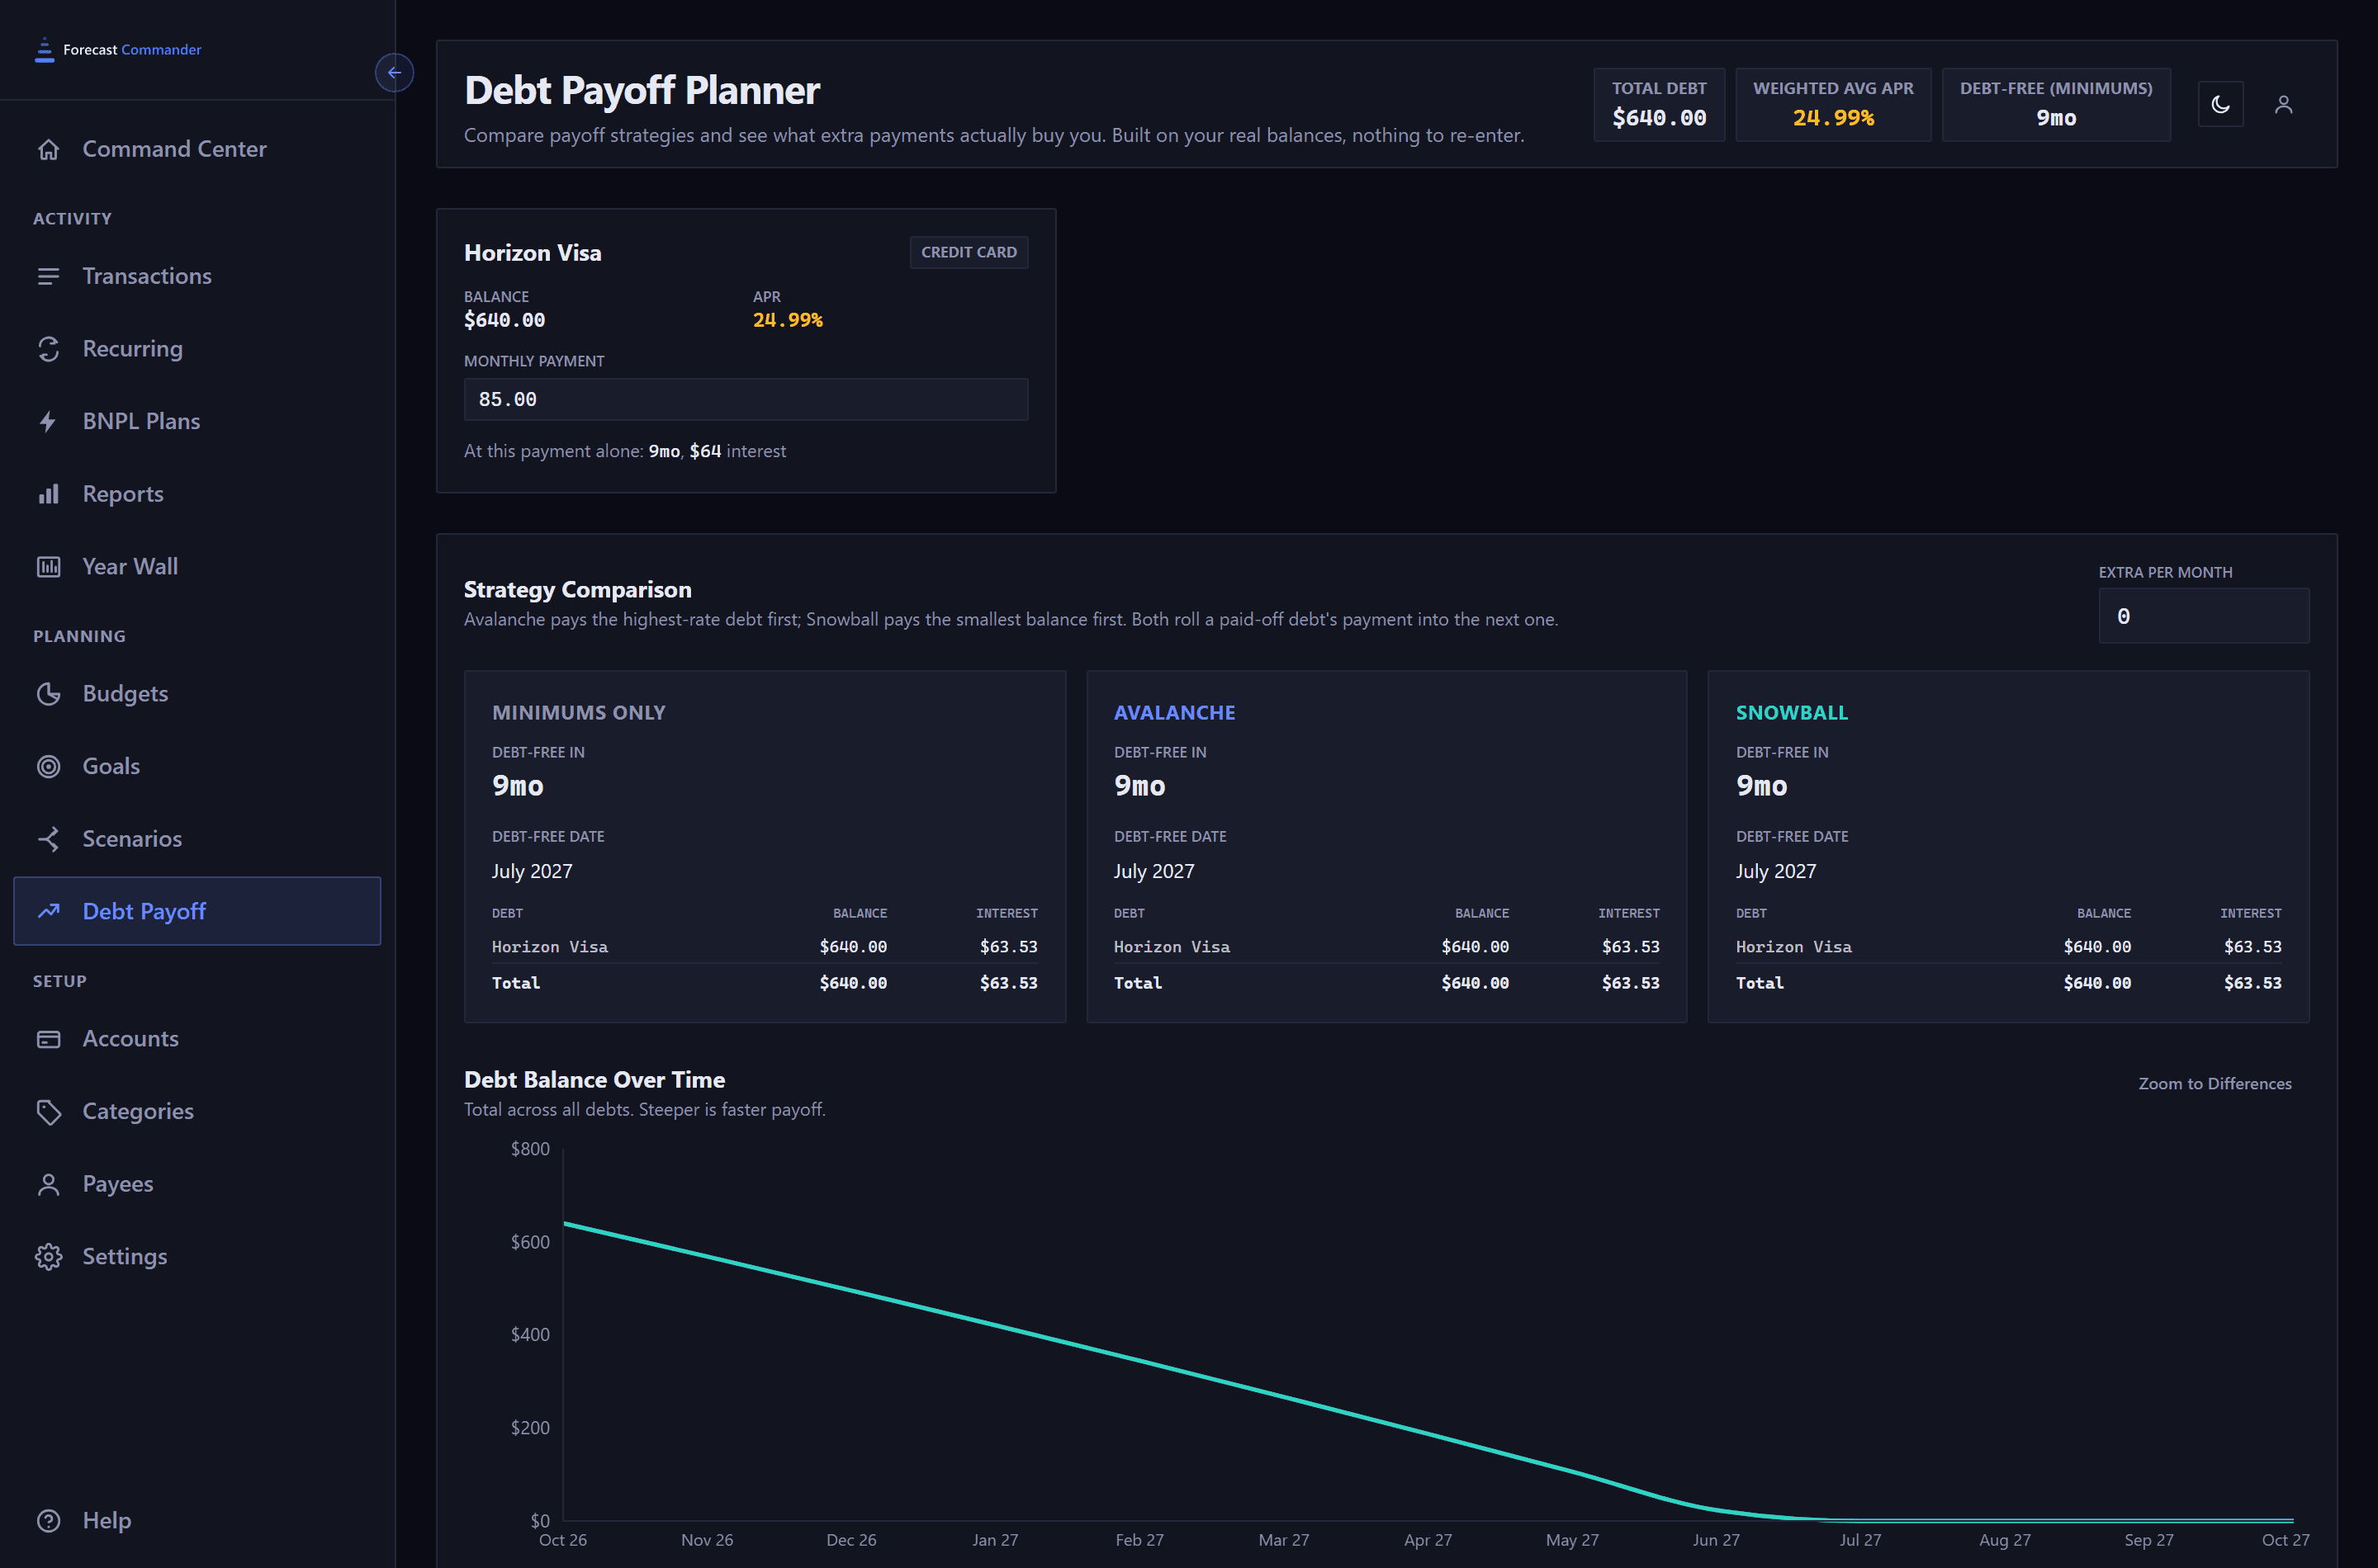2378x1568 pixels.
Task: Focus the Extra Per Month input
Action: point(2203,616)
